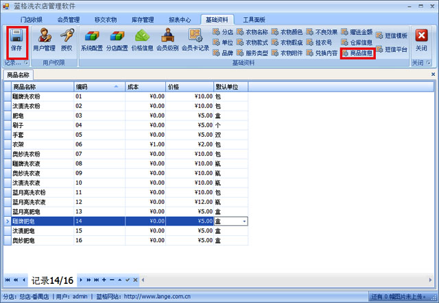Close the 商品名称 panel with the x
Image resolution: width=439 pixels, height=303 pixels.
(433, 75)
